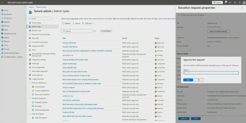246x123 pixels.
Task: Select Tenant status in the menu
Action: 36,23
